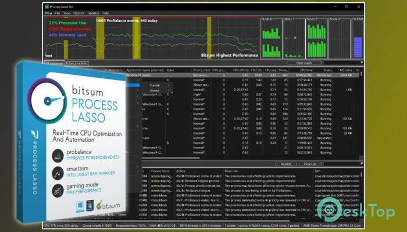
Task: Maximize the Process Lasso window
Action: click(347, 7)
